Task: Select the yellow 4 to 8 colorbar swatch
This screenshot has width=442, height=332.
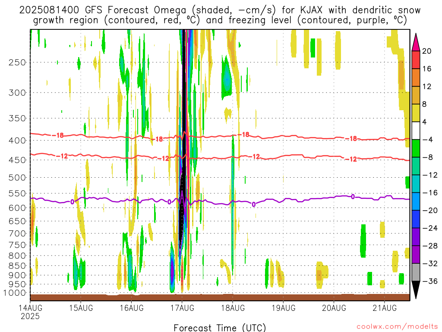Action: [416, 113]
